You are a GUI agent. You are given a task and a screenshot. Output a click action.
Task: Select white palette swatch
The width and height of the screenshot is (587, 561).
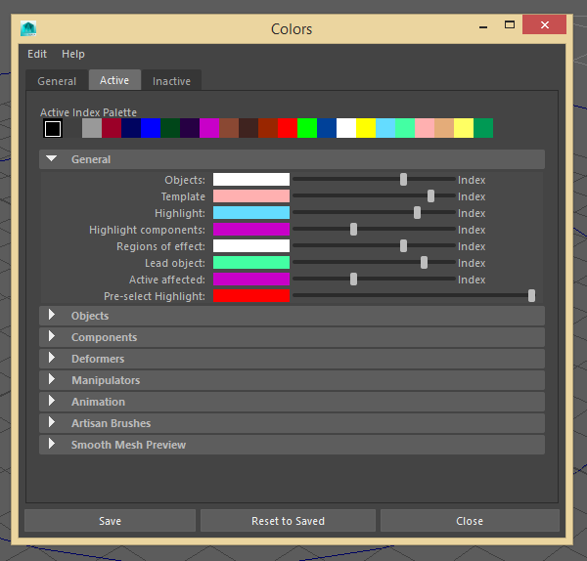pyautogui.click(x=346, y=128)
